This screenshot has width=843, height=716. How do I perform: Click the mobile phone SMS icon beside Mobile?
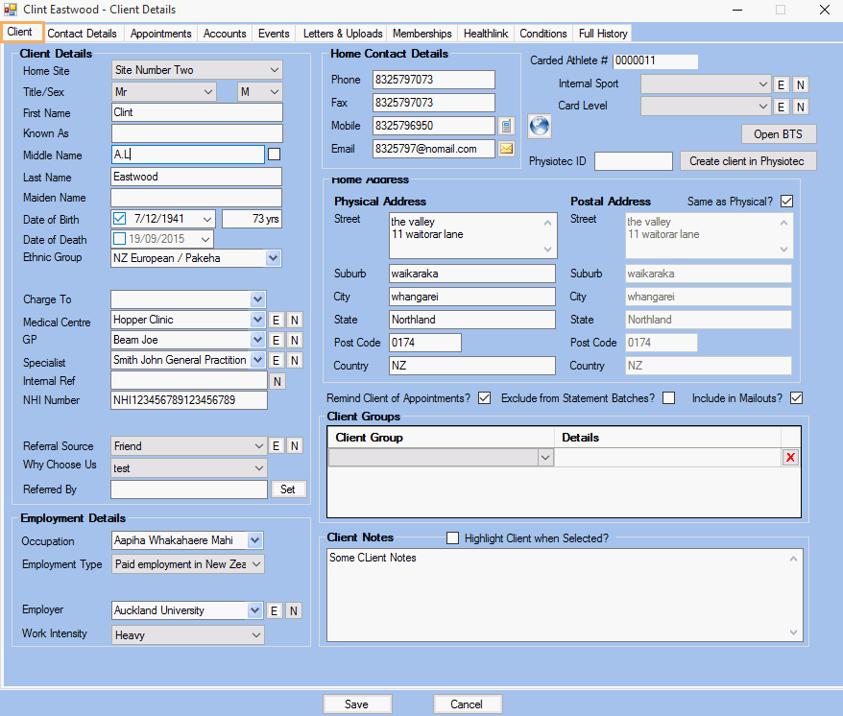(508, 126)
